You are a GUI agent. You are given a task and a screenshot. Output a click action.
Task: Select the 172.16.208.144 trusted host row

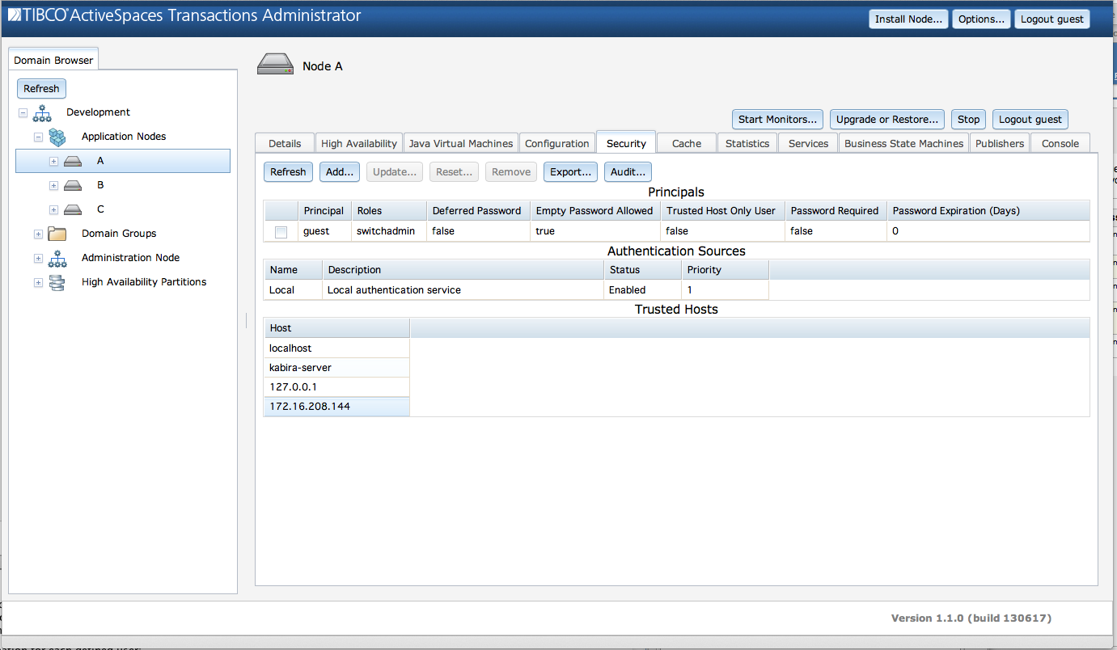pos(336,407)
